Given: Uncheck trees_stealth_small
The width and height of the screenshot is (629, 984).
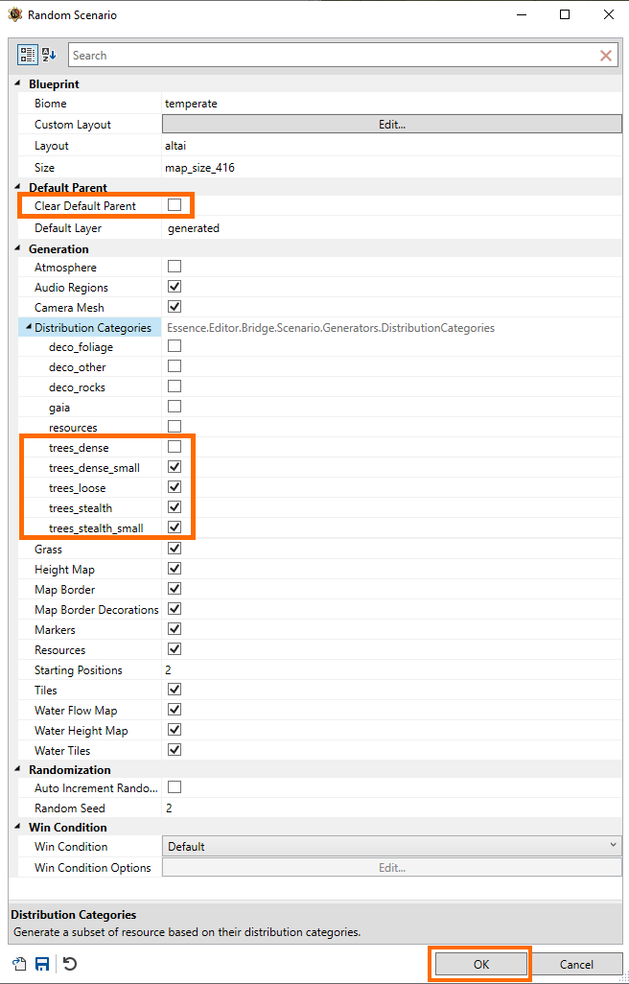Looking at the screenshot, I should point(175,527).
